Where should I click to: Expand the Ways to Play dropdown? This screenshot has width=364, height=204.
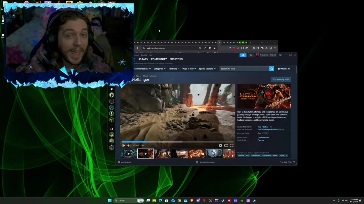pos(189,69)
